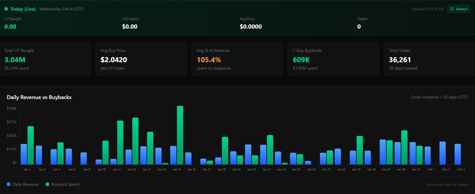Click the Total Trades 36,261 card
The height and width of the screenshot is (194, 475).
tap(429, 59)
